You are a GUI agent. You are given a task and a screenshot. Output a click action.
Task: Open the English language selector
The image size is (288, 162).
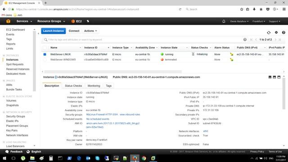tap(34, 152)
